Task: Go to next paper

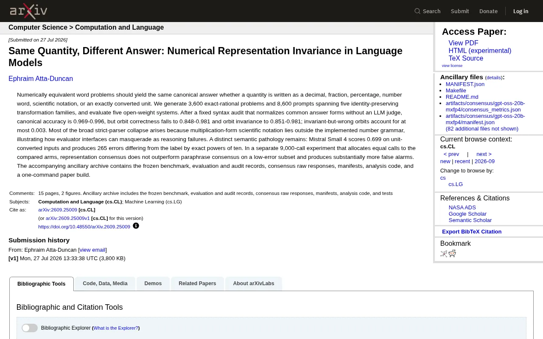Action: [x=484, y=154]
